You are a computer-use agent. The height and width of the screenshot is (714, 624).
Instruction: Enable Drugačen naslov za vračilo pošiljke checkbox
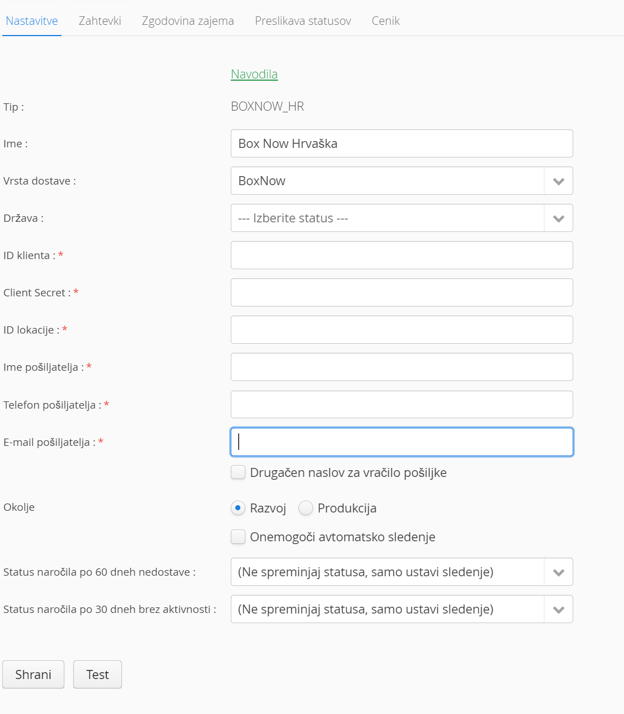[x=238, y=472]
